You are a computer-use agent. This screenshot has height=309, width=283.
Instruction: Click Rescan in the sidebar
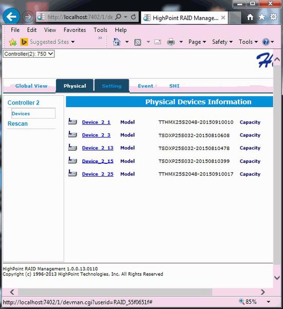point(17,124)
